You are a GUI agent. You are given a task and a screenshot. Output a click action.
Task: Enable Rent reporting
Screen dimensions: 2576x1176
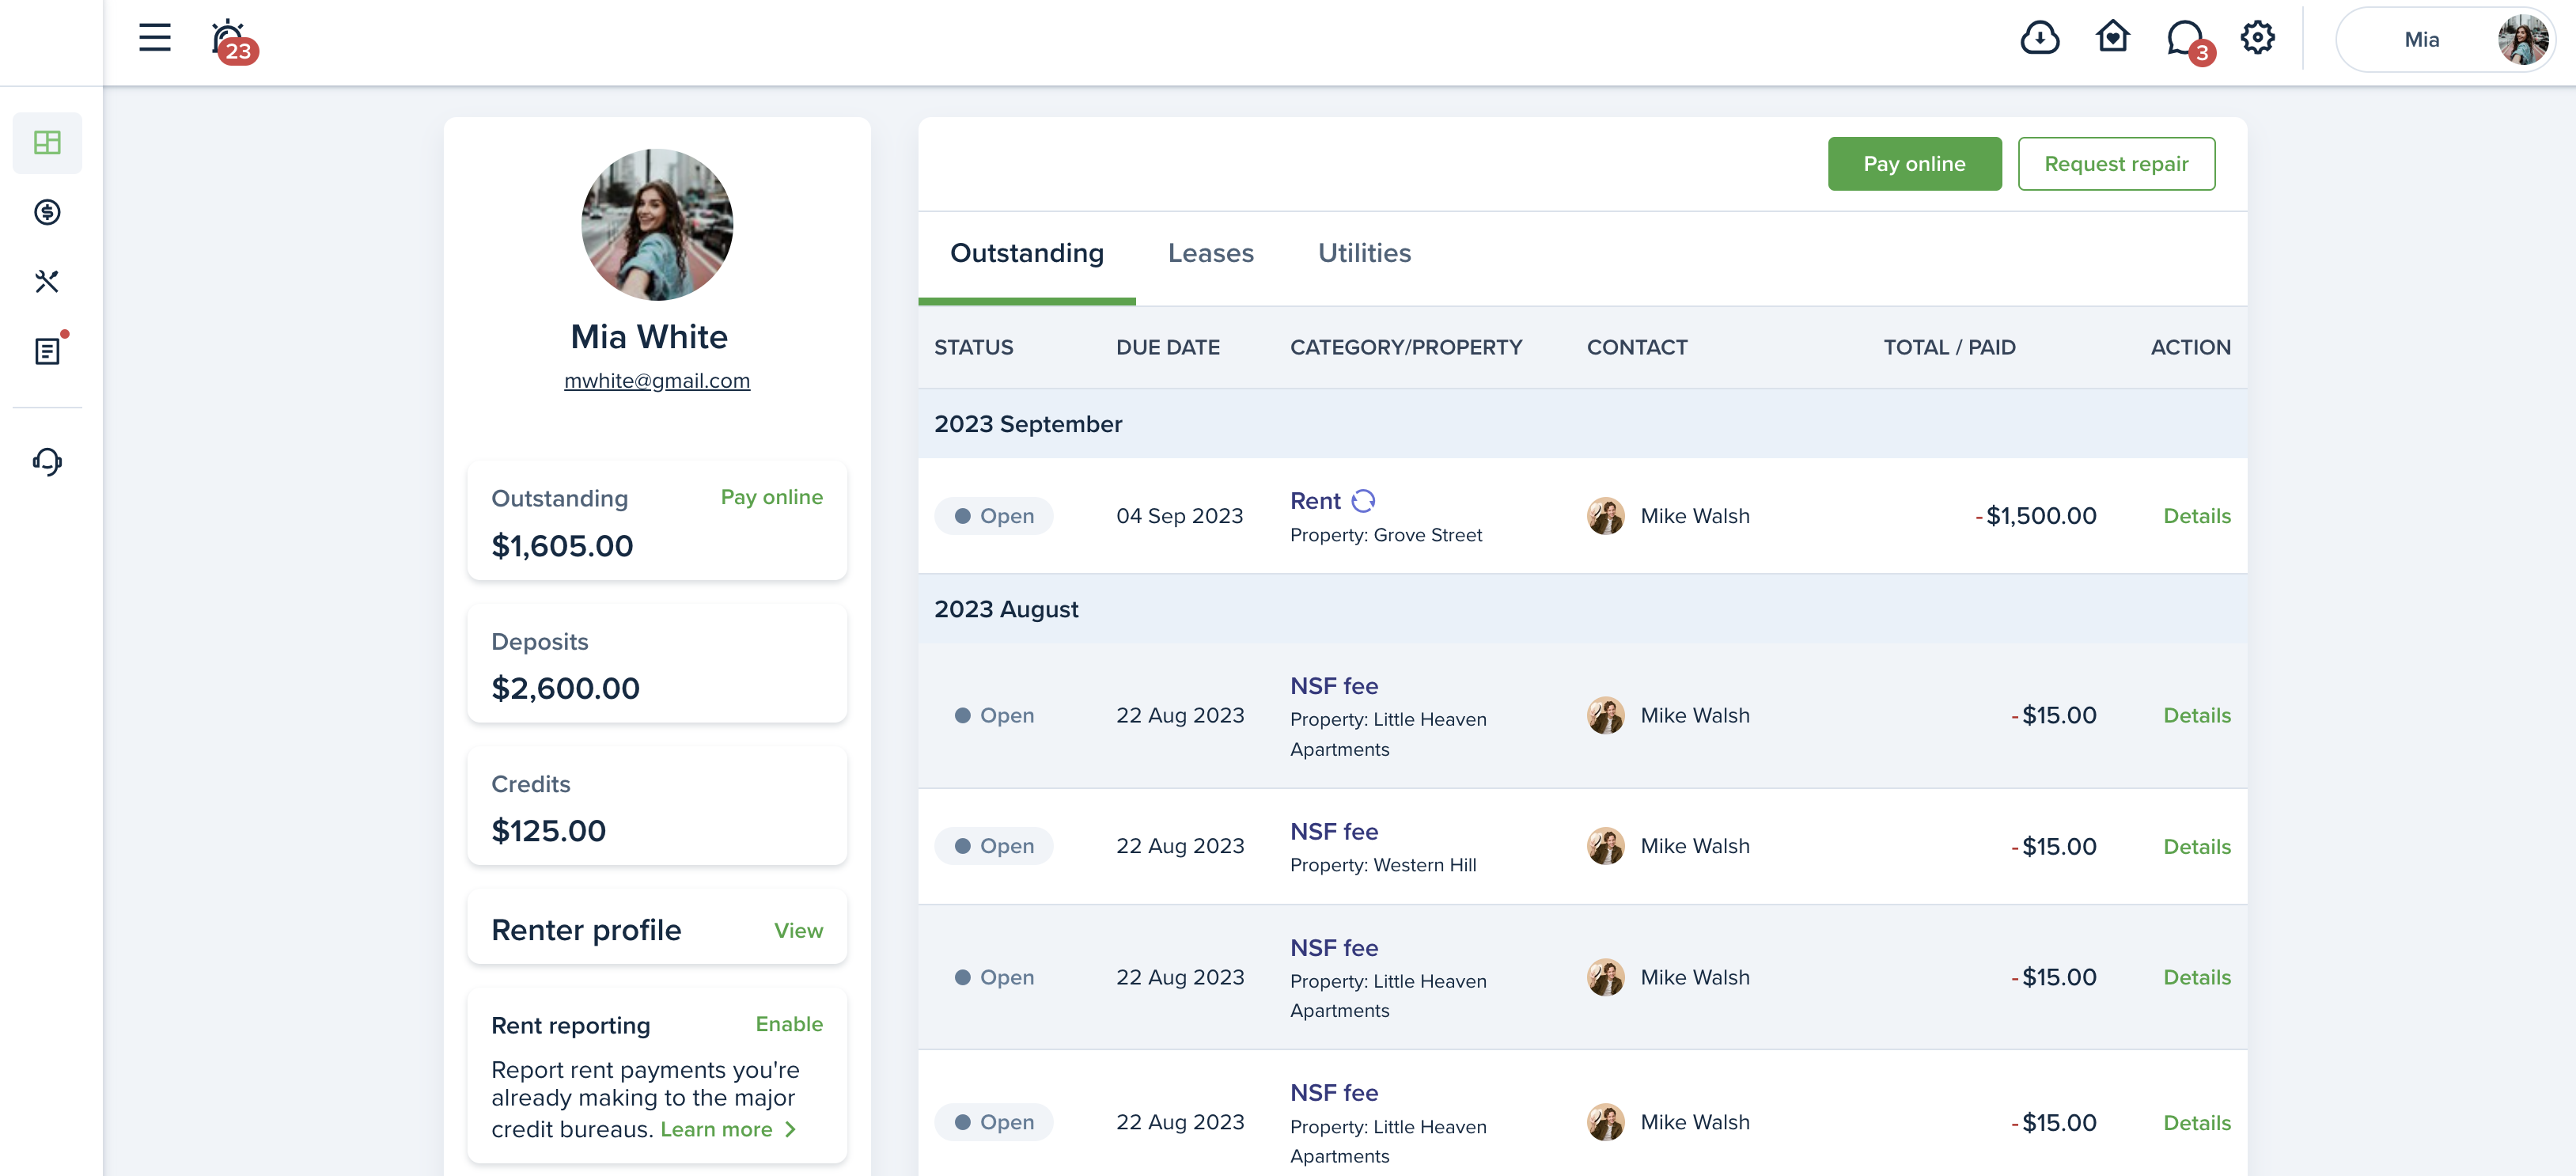click(789, 1024)
